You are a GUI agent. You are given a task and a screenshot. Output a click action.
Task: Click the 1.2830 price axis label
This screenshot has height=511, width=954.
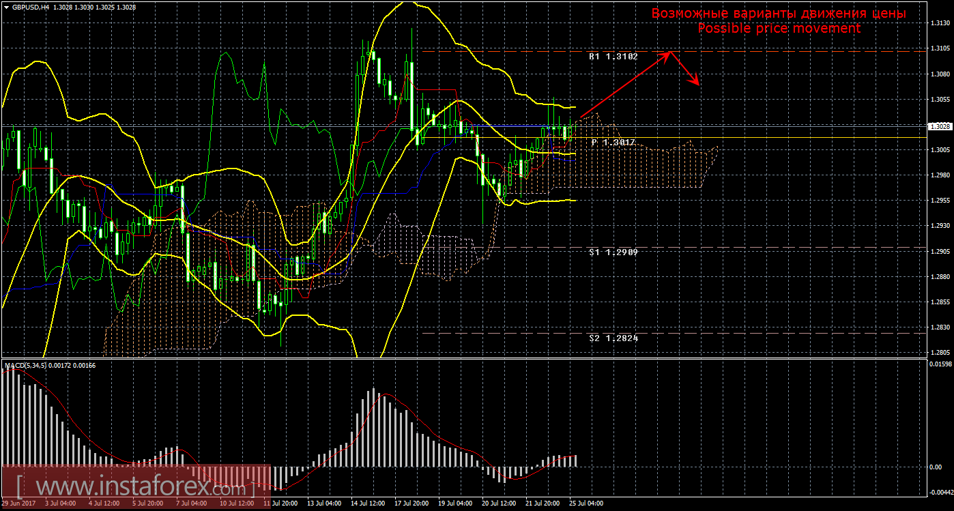941,327
